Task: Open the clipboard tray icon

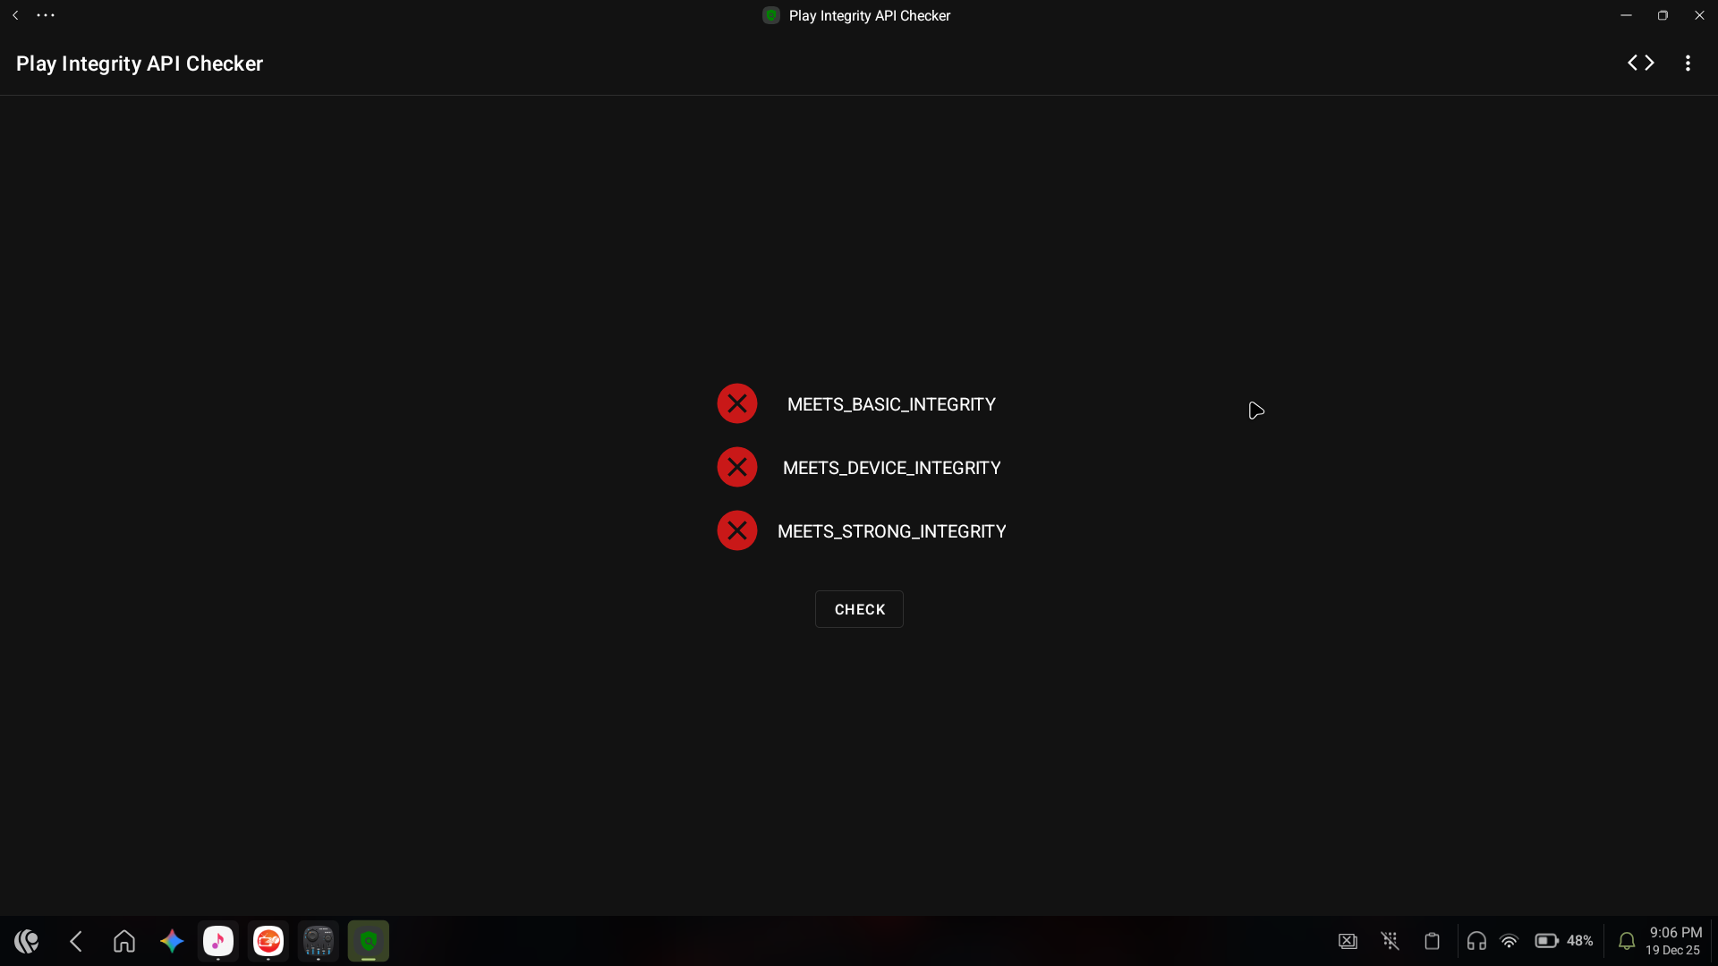Action: click(1432, 941)
